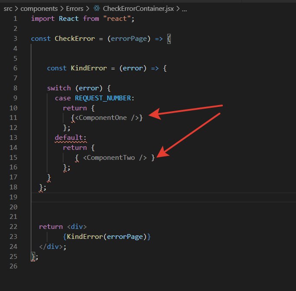Click the 'import' keyword on line 1

43,19
